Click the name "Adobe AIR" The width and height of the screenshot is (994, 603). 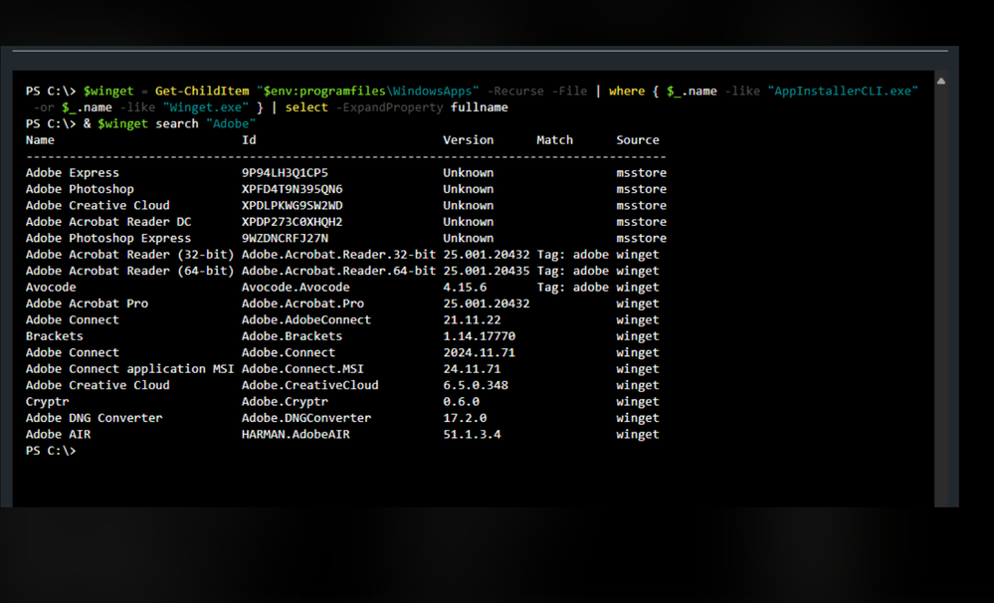[58, 435]
